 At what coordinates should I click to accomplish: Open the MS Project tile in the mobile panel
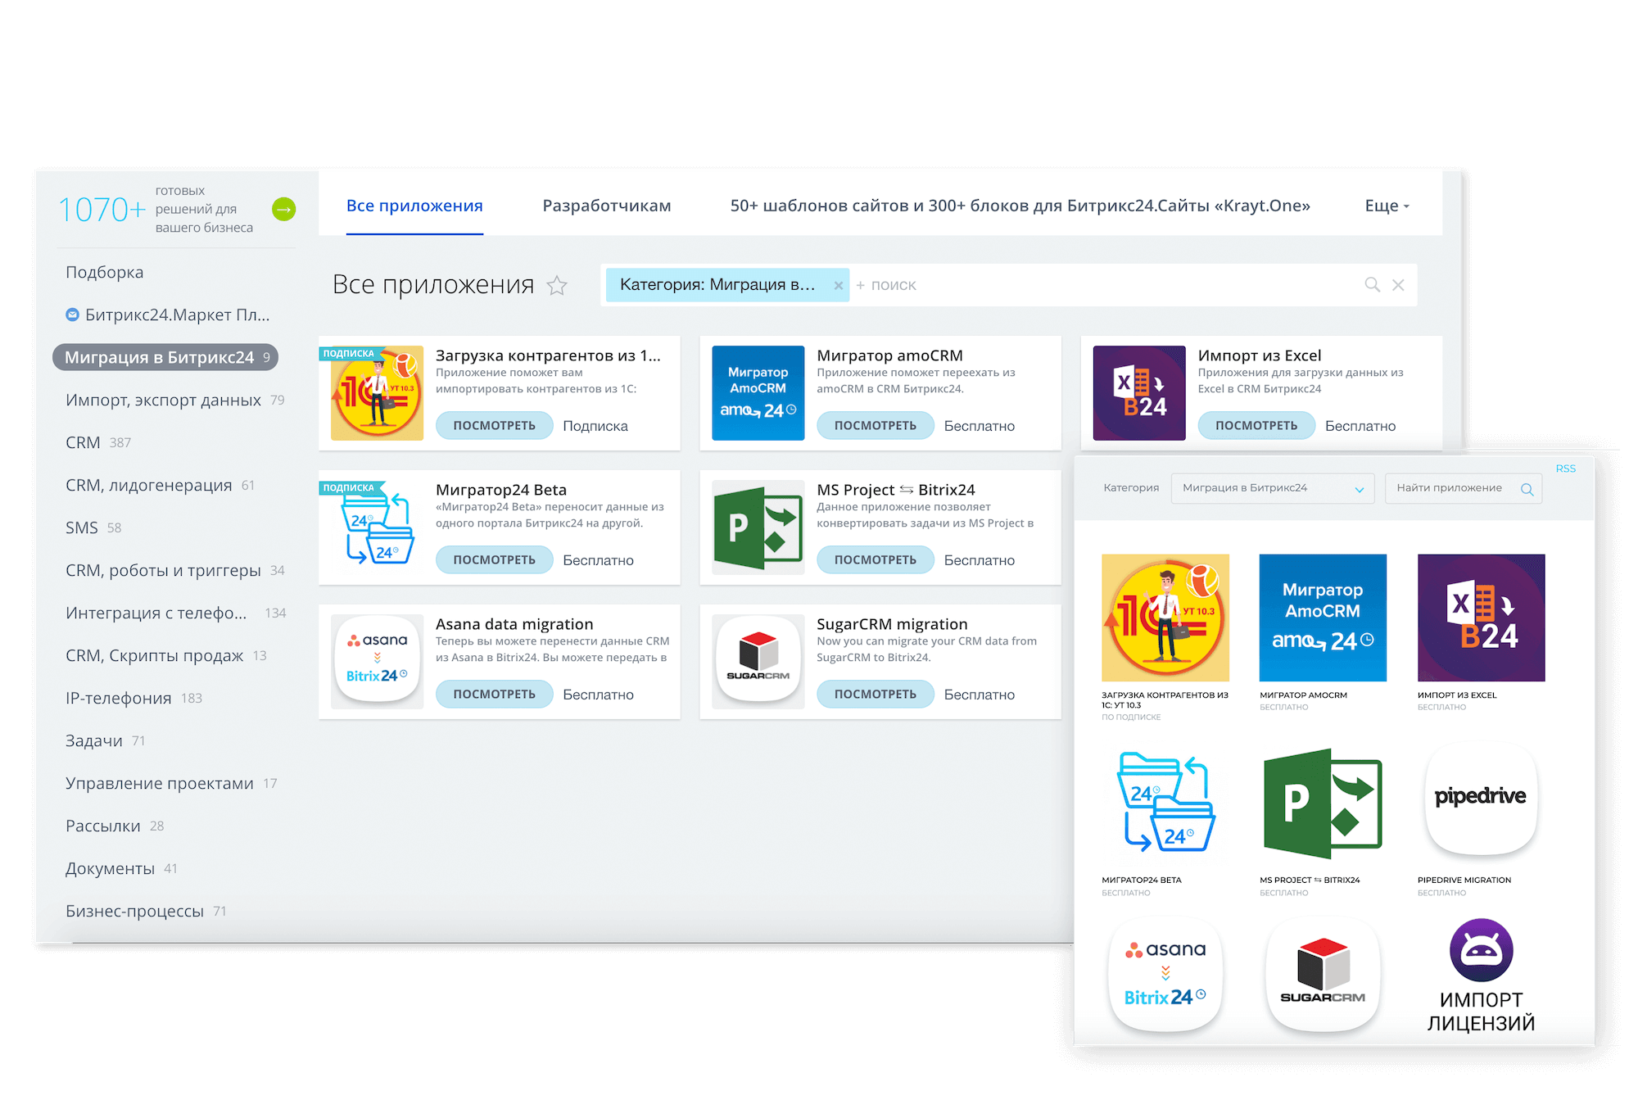[x=1323, y=803]
